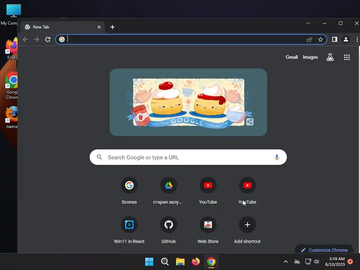The width and height of the screenshot is (360, 270).
Task: Open the volume control in system tray
Action: (x=317, y=262)
